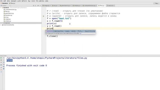Open the View menu
Screen dimensions: 160x90
[8, 1]
